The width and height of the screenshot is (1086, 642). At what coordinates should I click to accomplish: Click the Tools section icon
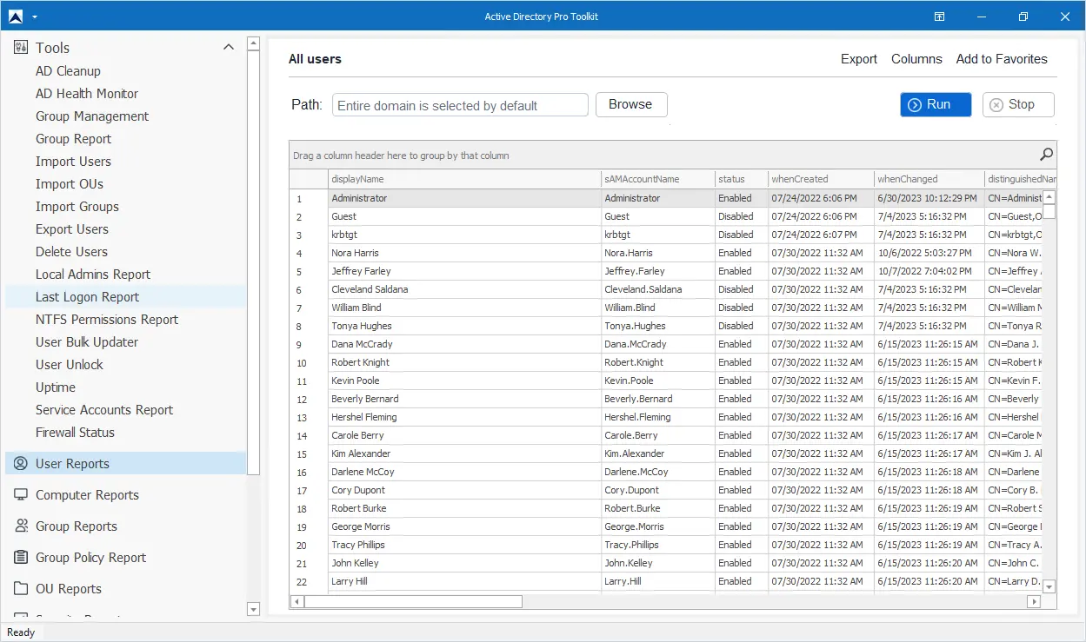coord(21,48)
